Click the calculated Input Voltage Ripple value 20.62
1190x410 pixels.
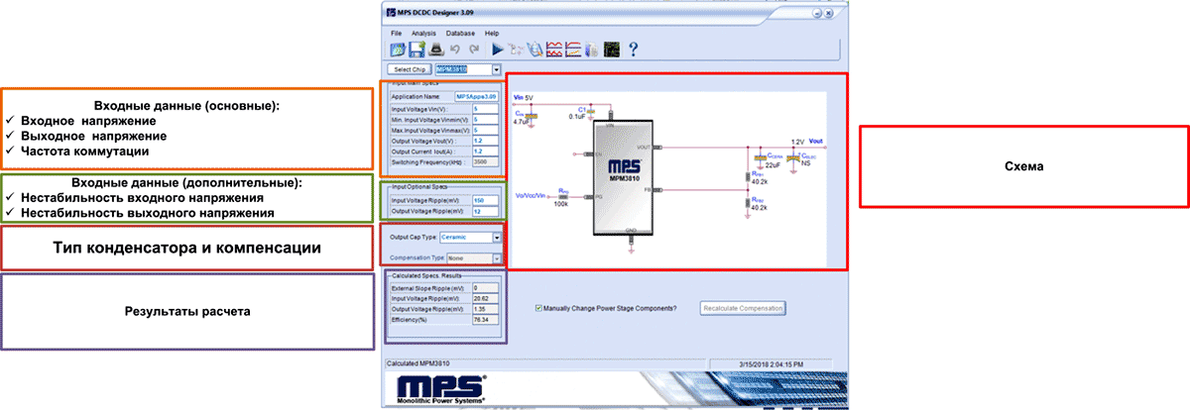coord(485,298)
